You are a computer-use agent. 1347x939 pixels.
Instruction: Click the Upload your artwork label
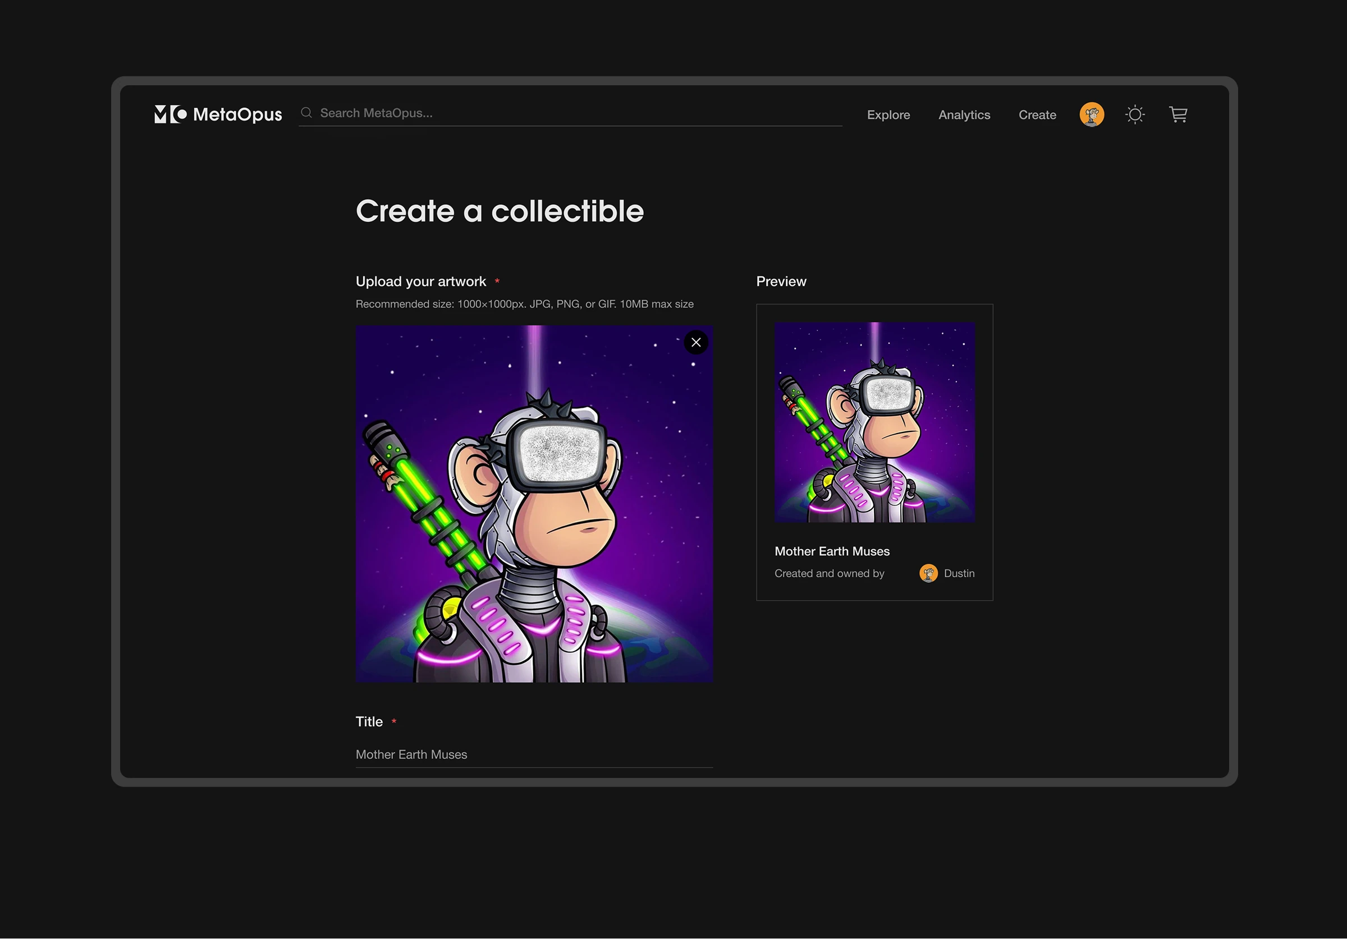(420, 282)
